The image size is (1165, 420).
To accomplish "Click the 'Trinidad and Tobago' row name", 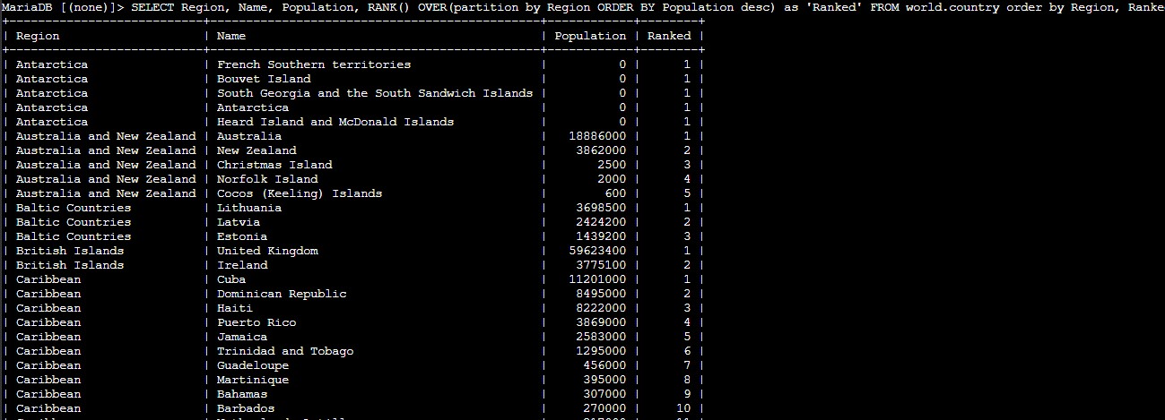I will [285, 351].
